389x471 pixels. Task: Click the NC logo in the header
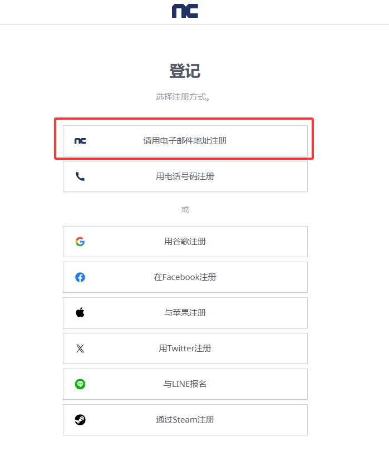[x=185, y=11]
